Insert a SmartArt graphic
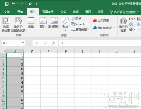141x109 pixels. coord(79,24)
